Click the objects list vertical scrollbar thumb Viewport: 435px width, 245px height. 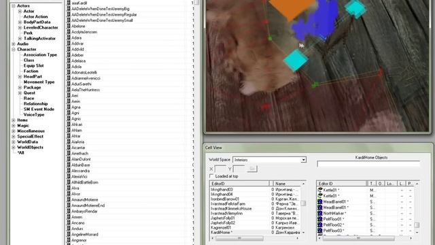(x=417, y=225)
